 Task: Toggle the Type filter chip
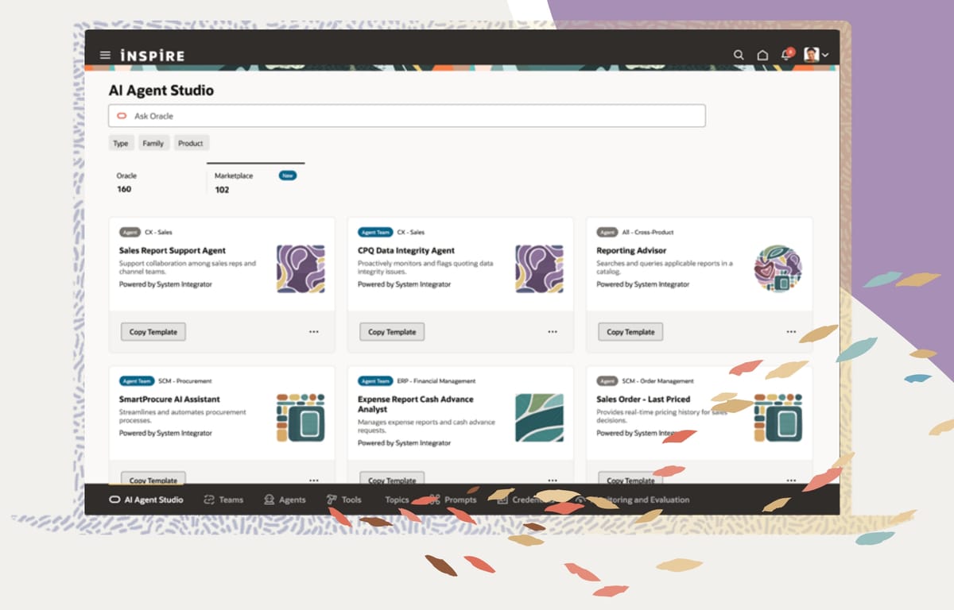pos(120,143)
